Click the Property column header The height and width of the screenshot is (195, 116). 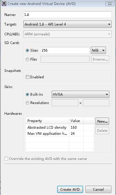(x=47, y=121)
